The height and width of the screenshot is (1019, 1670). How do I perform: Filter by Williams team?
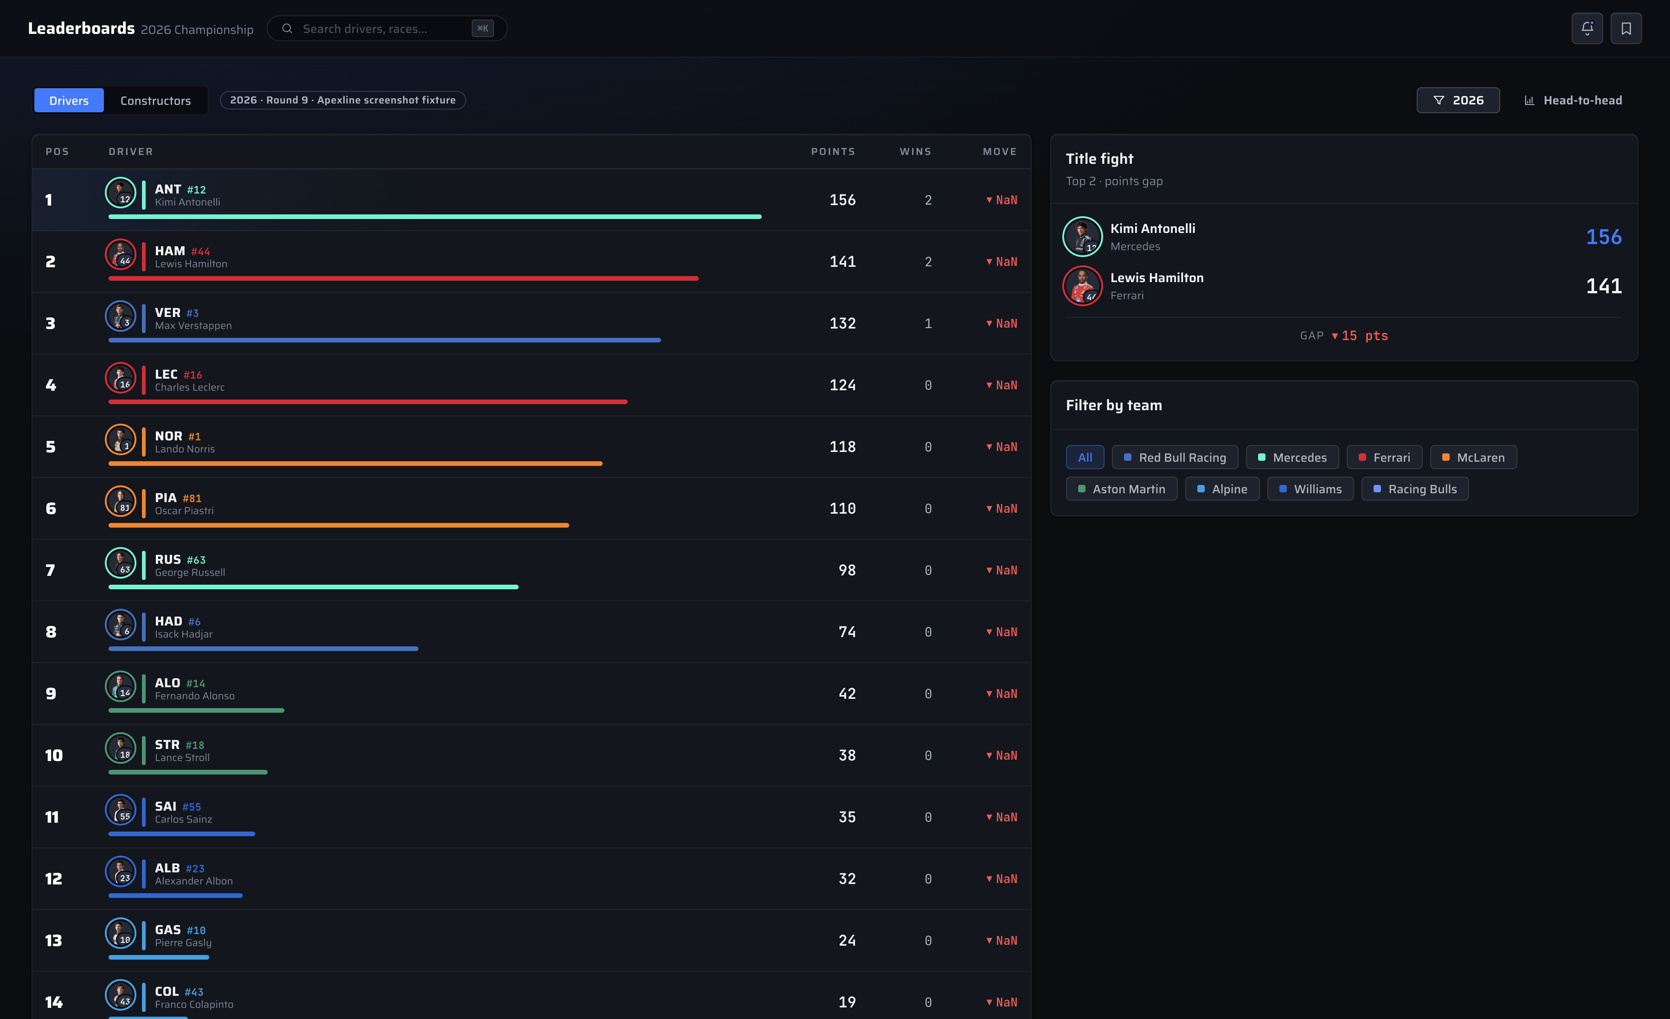pyautogui.click(x=1310, y=489)
